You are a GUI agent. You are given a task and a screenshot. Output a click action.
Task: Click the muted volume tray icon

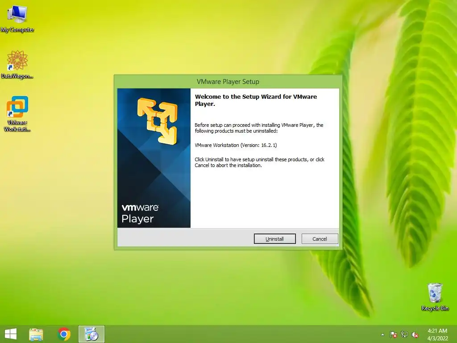(x=415, y=335)
